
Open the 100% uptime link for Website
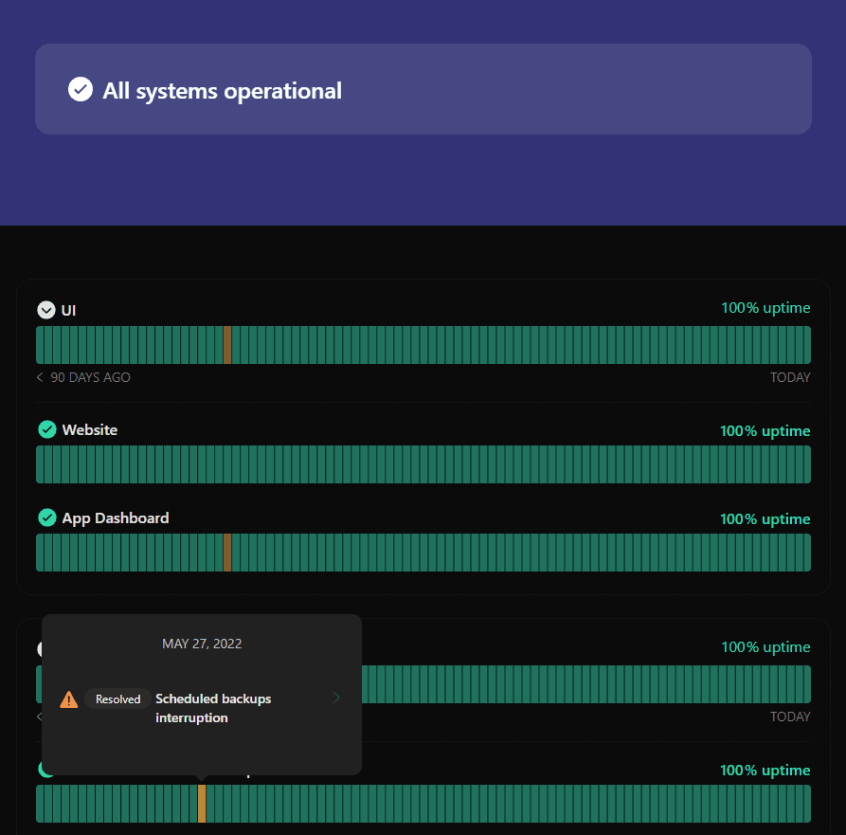coord(765,430)
